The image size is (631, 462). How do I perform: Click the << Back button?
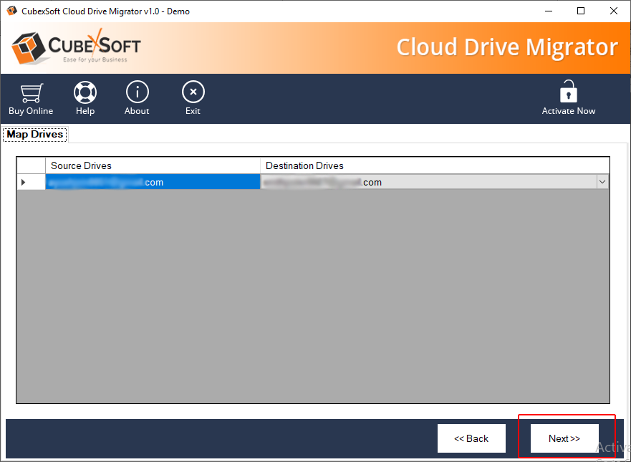coord(471,438)
